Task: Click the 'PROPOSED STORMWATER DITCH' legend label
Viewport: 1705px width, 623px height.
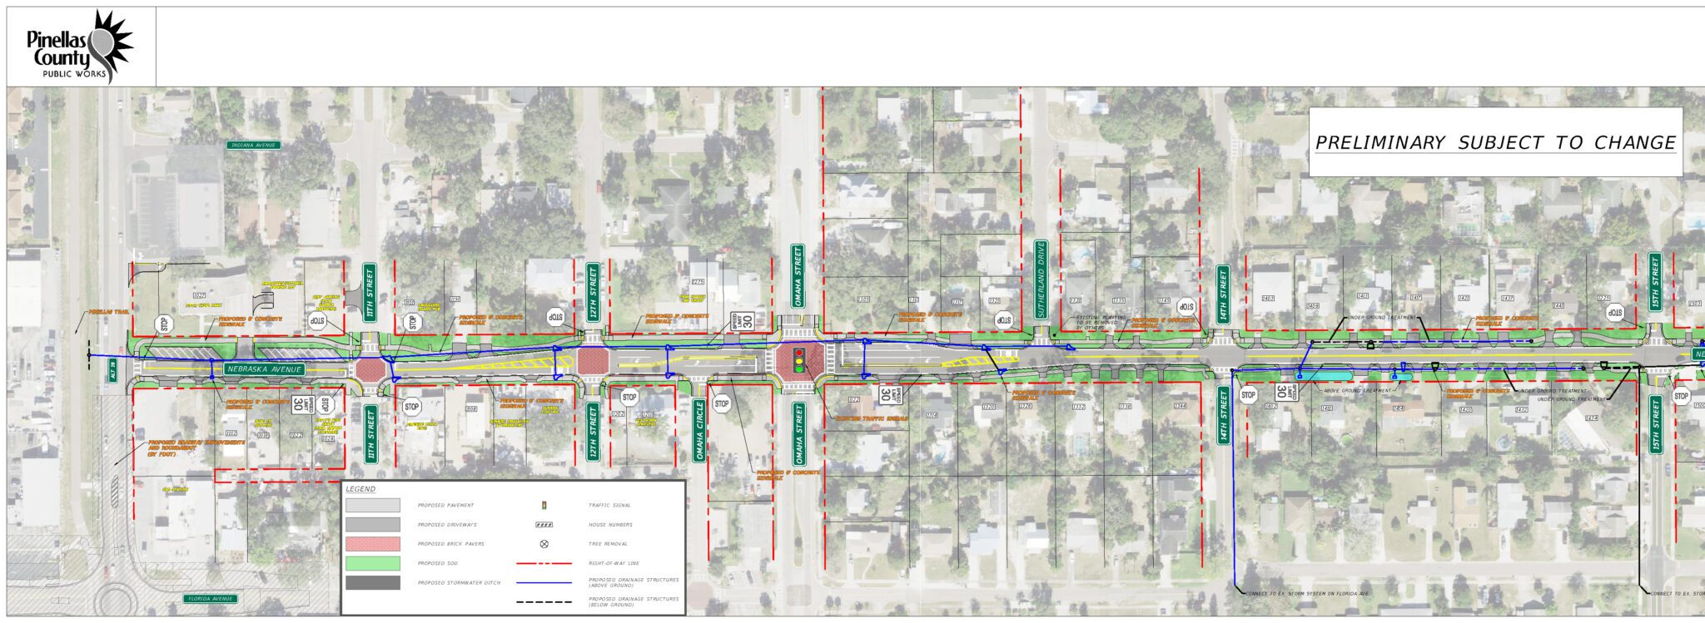Action: (x=459, y=583)
